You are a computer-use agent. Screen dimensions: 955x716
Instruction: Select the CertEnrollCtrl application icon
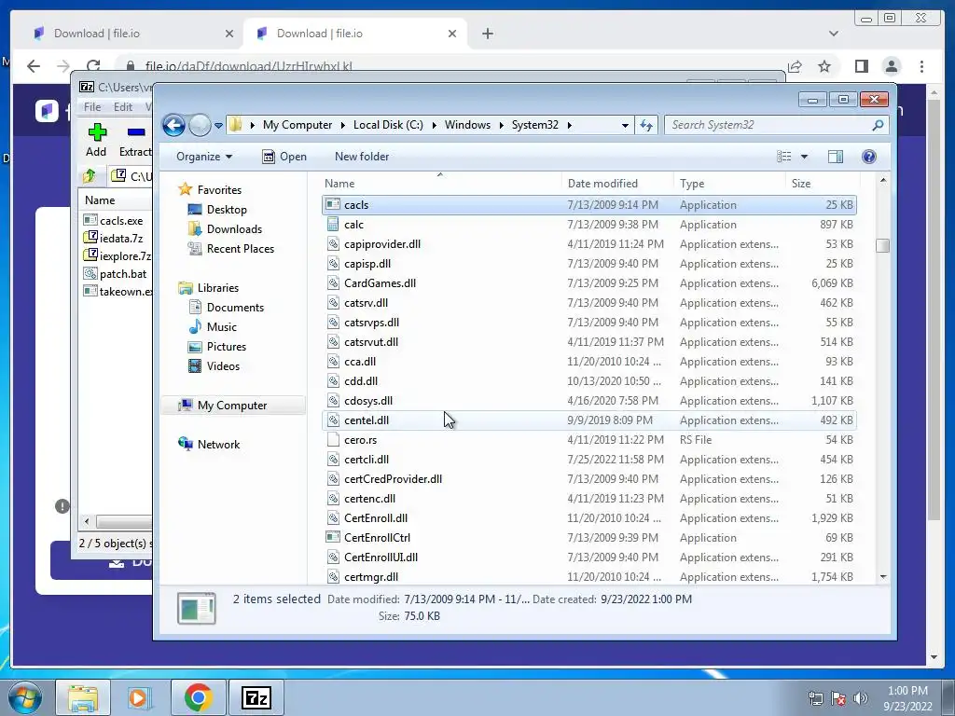tap(333, 538)
